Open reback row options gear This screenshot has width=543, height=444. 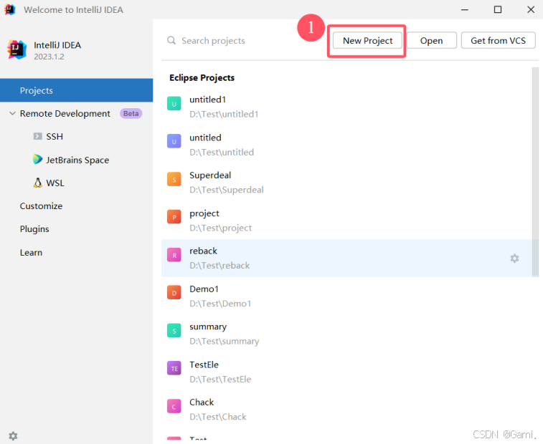(514, 258)
